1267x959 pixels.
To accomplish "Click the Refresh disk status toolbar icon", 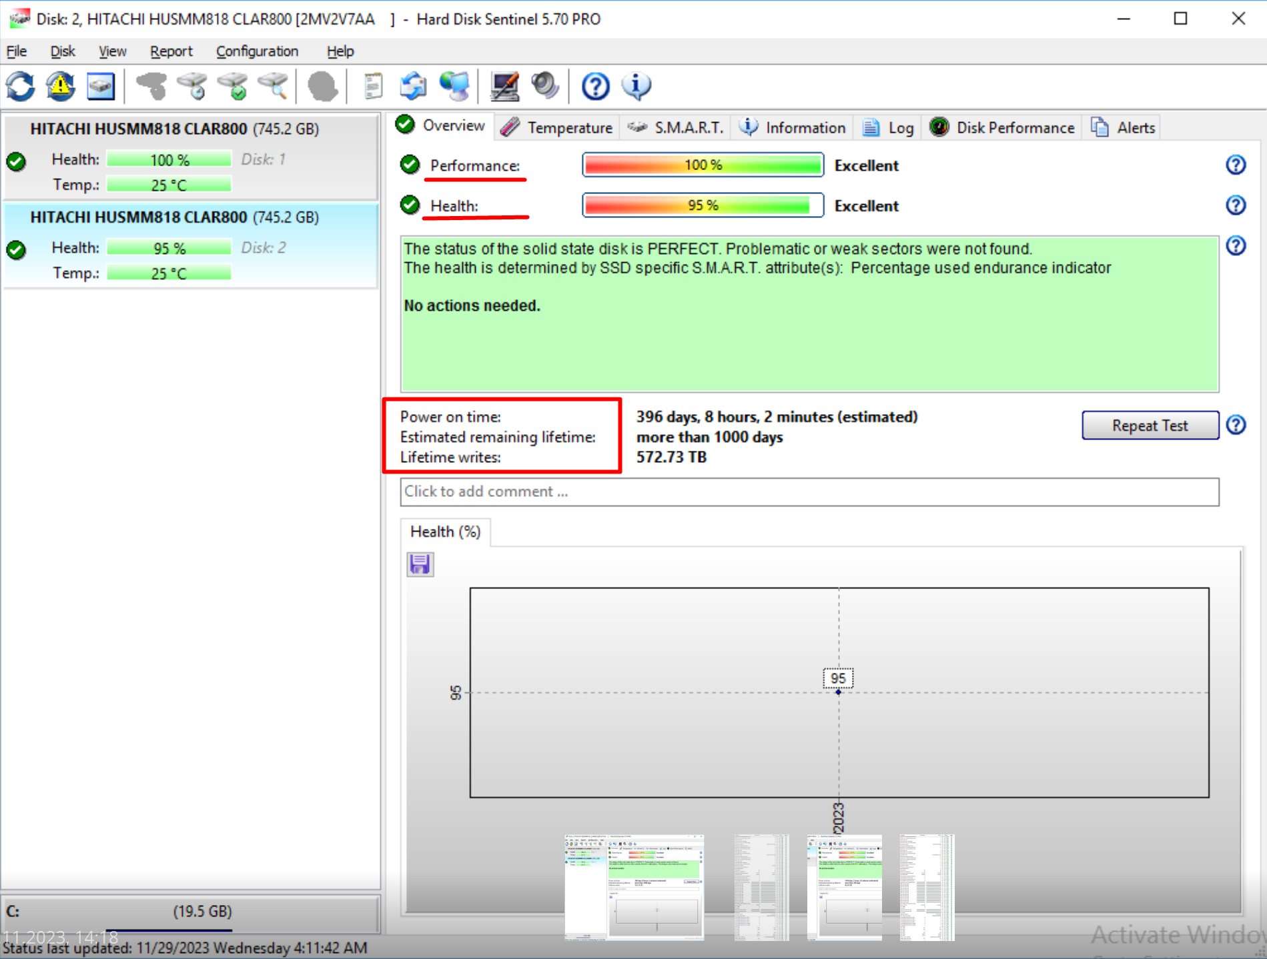I will coord(20,87).
